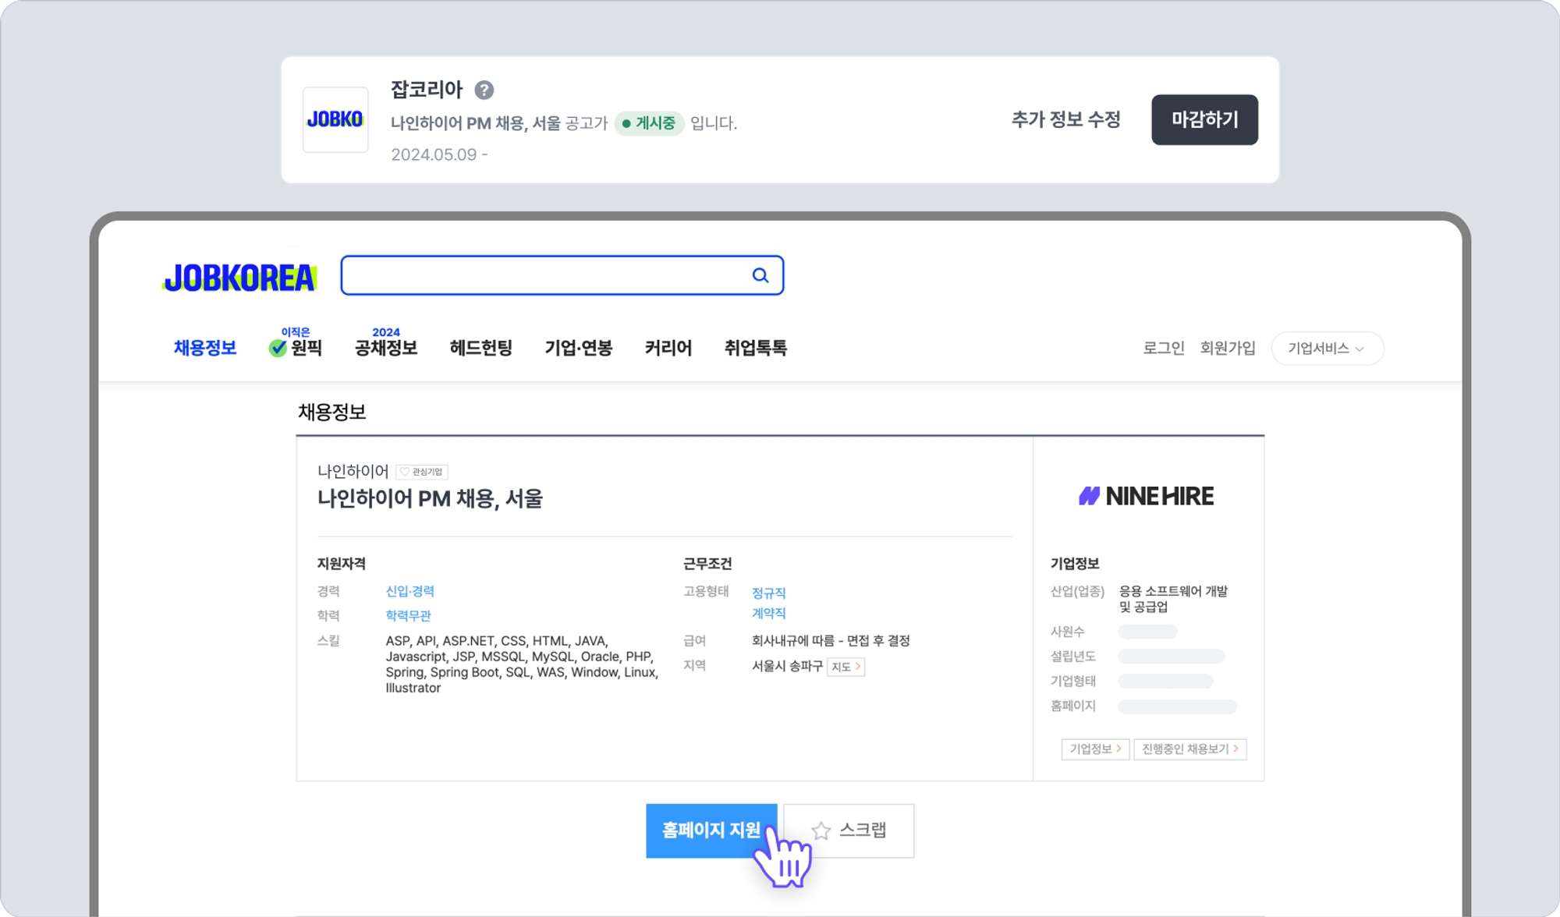Open the 취업톡톡 menu

756,348
